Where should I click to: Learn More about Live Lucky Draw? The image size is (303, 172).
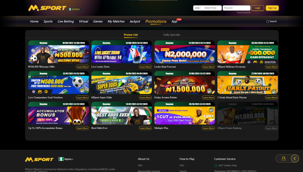click(145, 67)
